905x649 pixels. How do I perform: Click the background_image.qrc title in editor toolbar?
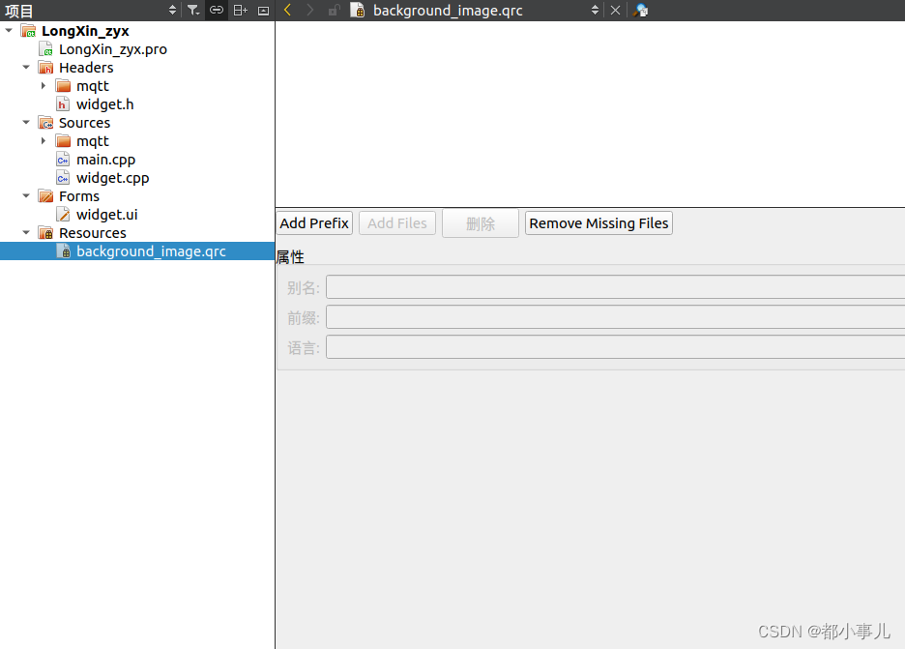[x=448, y=11]
